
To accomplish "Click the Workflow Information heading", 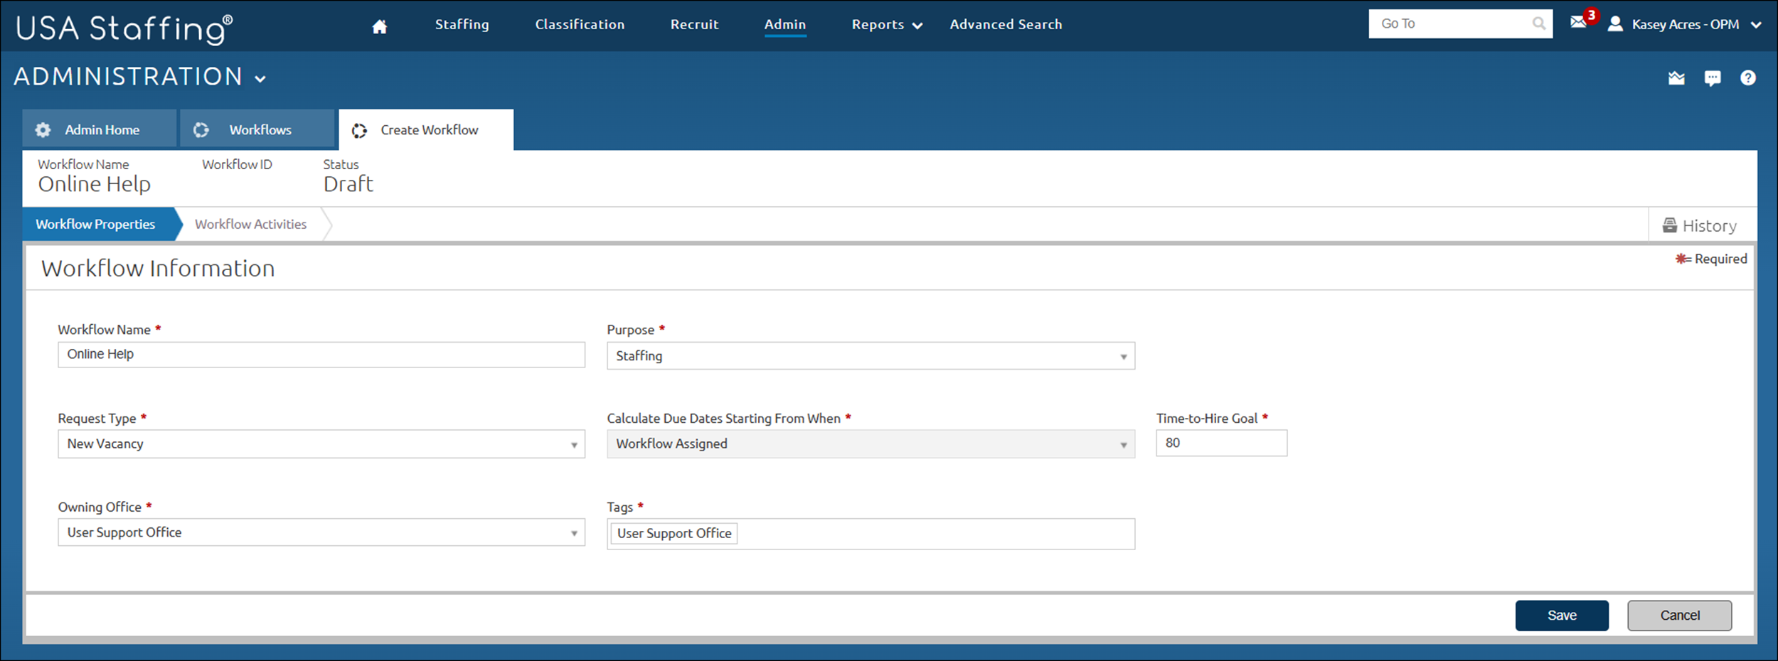I will 158,269.
